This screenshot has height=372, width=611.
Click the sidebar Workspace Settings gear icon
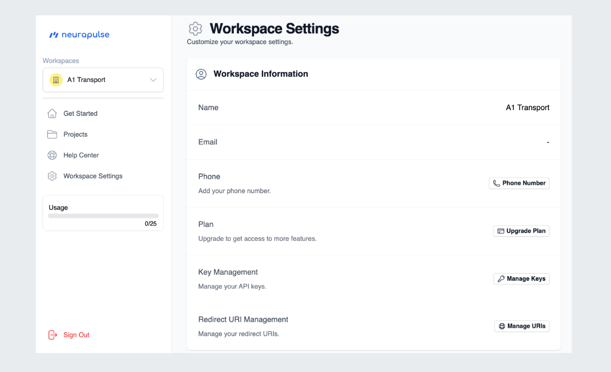(52, 176)
